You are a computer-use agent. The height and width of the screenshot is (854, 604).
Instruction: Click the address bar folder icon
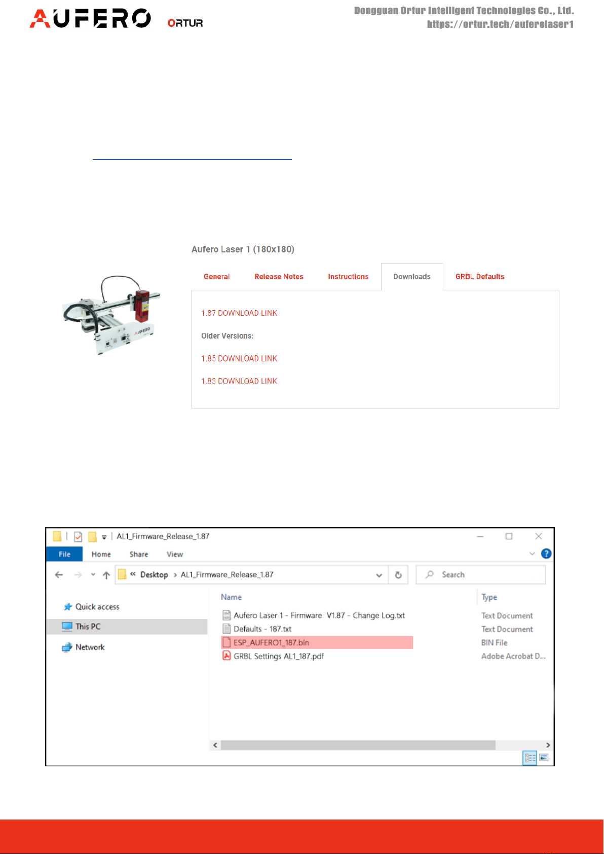(x=122, y=574)
